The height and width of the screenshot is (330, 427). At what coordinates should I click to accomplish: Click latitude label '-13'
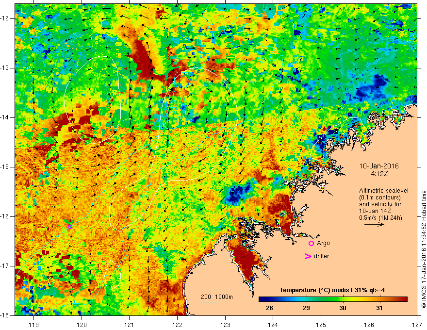pyautogui.click(x=5, y=68)
